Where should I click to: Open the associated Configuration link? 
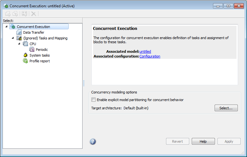(150, 56)
